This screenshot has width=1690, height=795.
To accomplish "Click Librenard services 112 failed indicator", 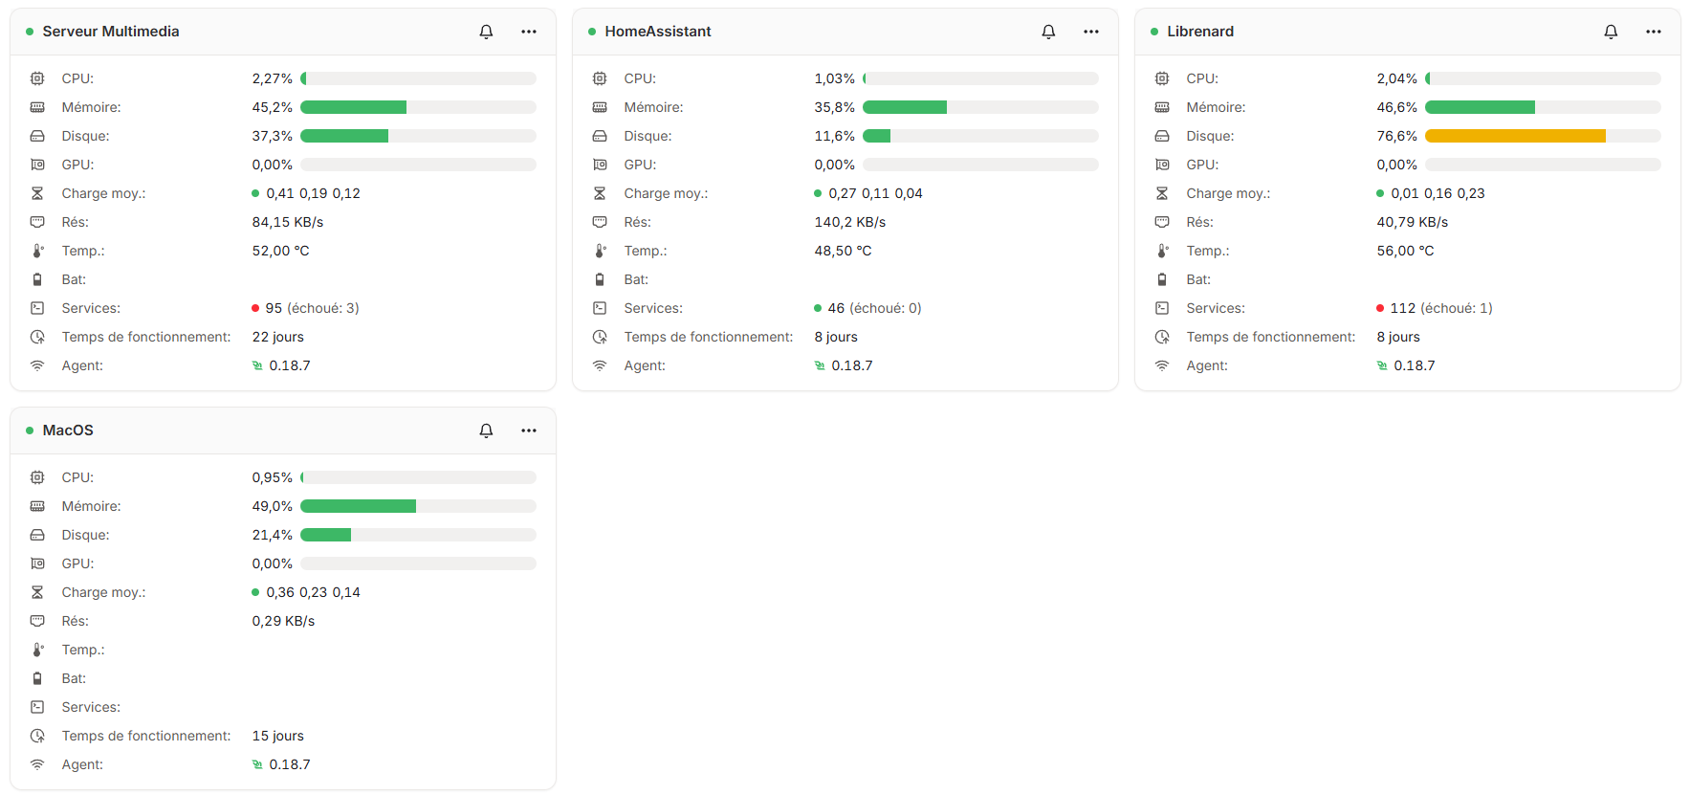I will click(x=1435, y=308).
